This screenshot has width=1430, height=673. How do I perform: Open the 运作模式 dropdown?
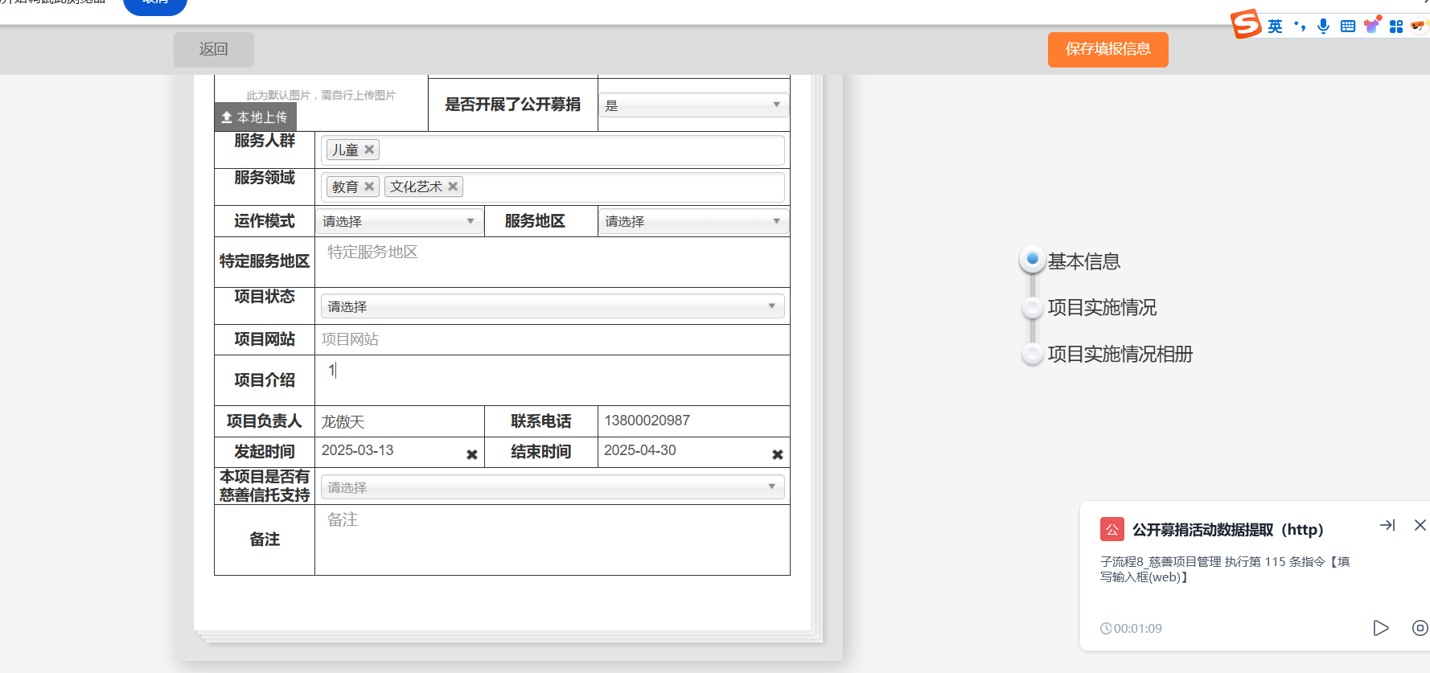(399, 221)
